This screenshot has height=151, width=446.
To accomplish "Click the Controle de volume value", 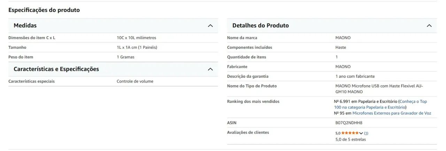I will [x=135, y=81].
